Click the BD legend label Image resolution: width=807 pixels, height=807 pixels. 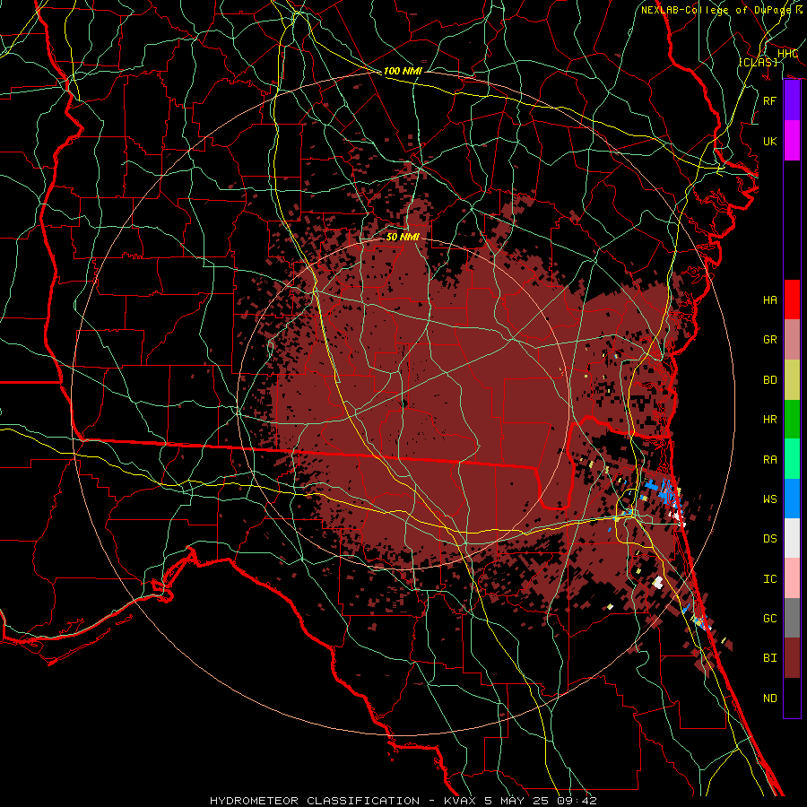pyautogui.click(x=770, y=380)
